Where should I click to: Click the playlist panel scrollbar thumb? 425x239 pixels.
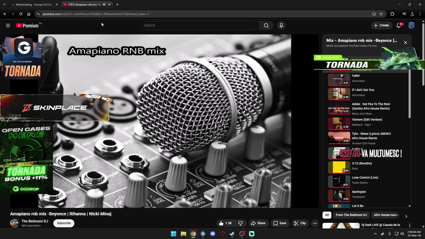tap(409, 93)
